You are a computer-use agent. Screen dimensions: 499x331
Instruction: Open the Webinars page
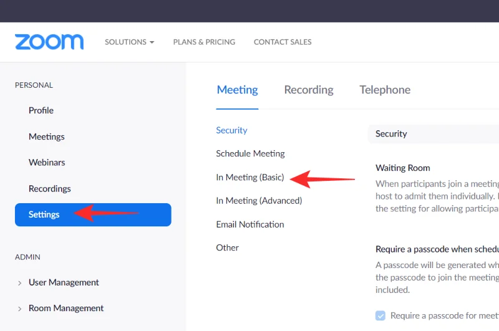[x=47, y=162]
